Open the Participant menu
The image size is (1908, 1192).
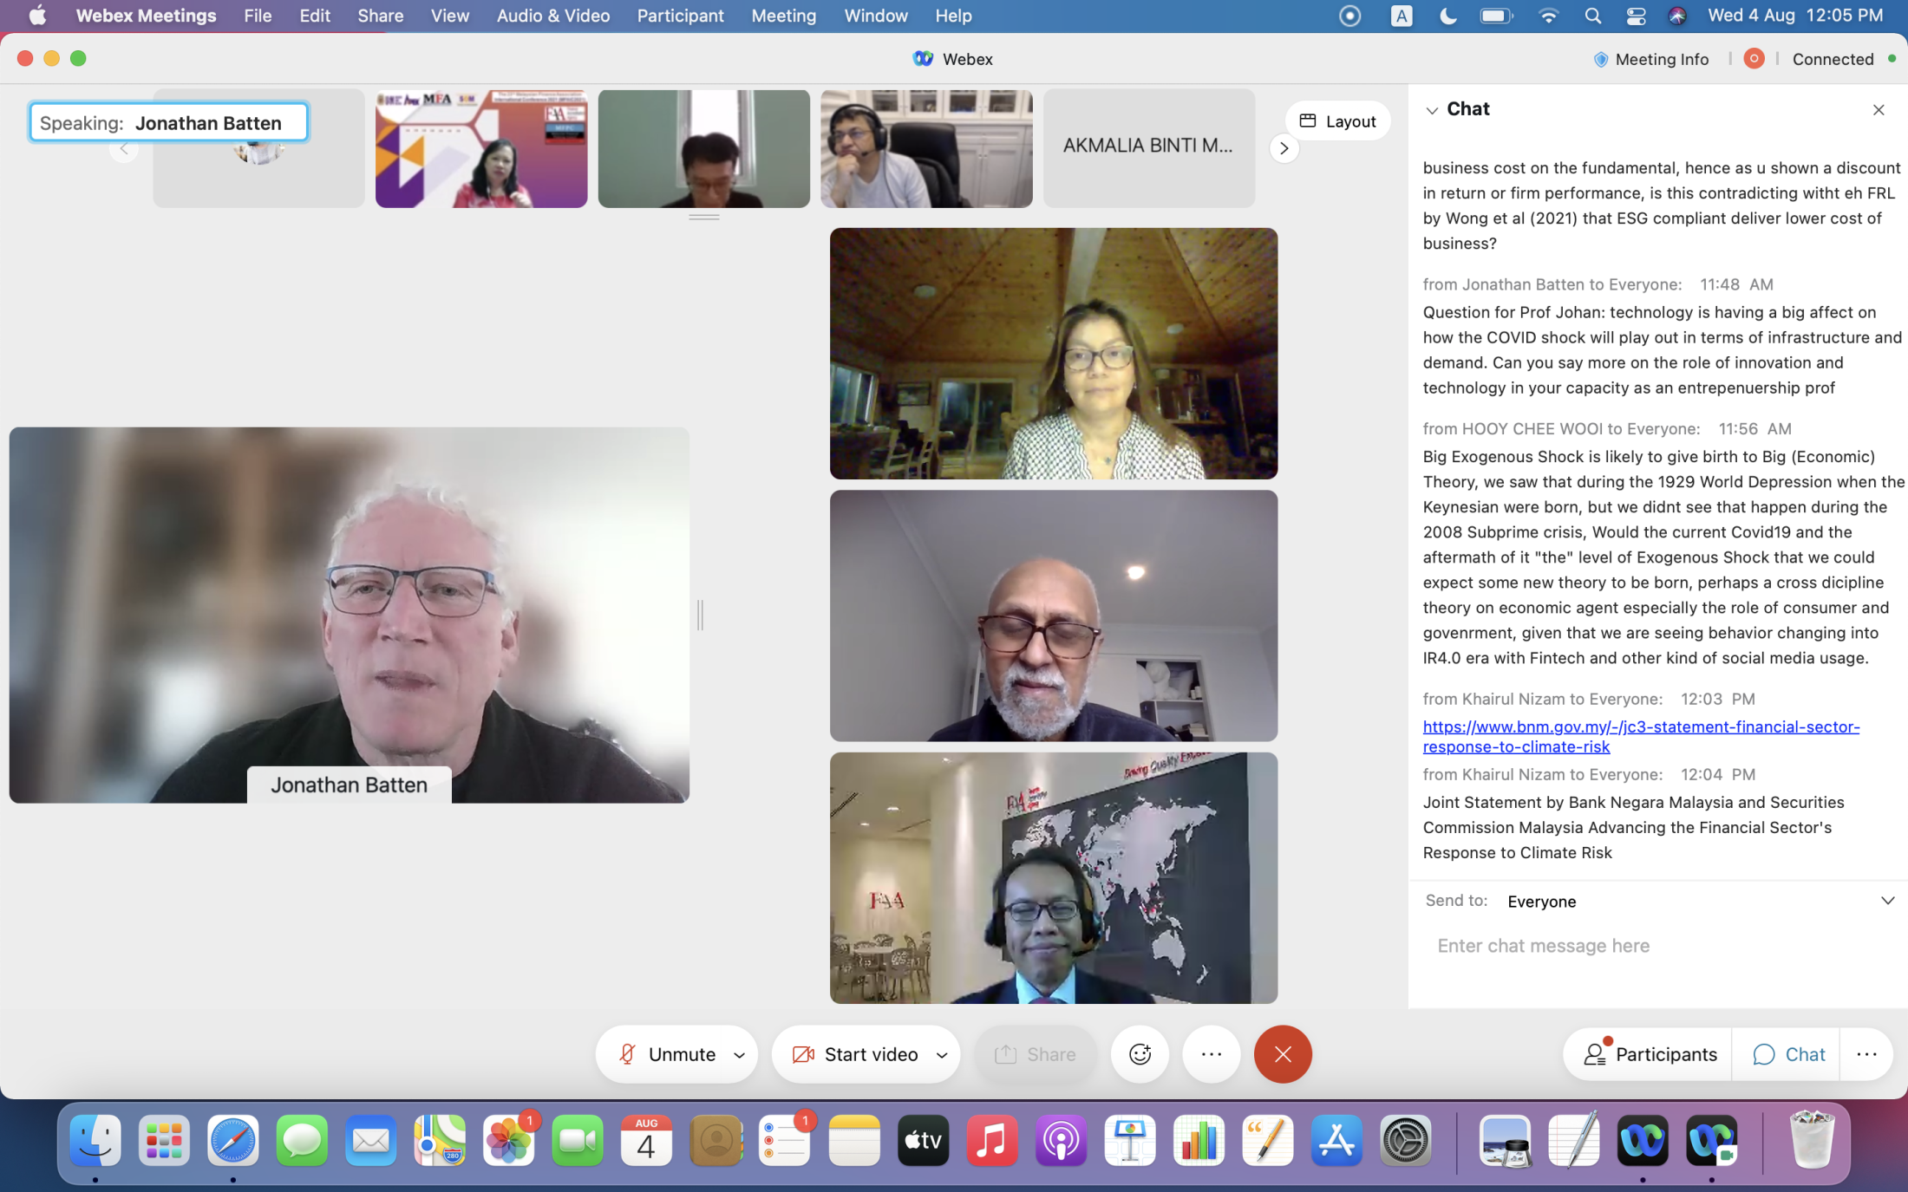(680, 16)
